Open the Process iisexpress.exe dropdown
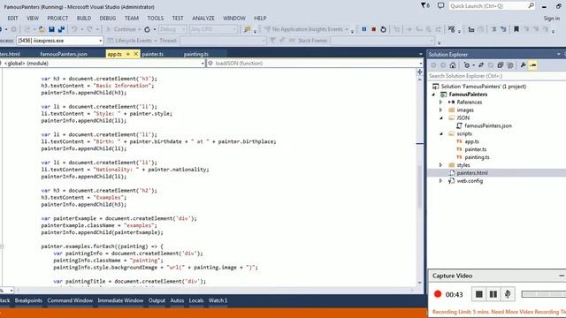Image resolution: width=566 pixels, height=318 pixels. click(x=100, y=41)
